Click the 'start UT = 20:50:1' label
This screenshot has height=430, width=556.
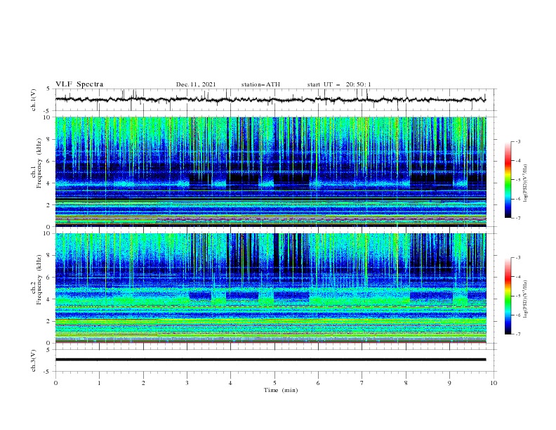tap(339, 84)
